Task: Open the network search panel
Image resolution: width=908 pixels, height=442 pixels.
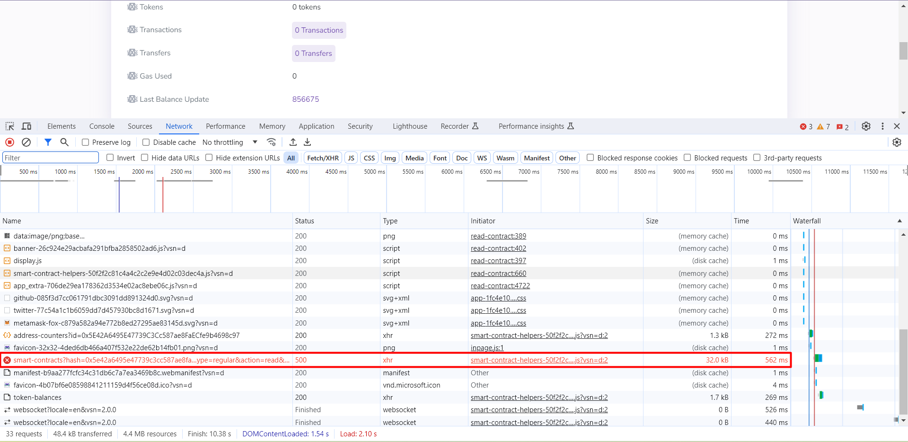Action: coord(64,142)
